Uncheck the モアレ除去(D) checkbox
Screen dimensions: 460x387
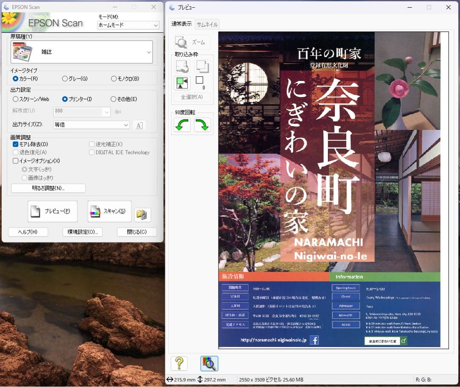[16, 144]
